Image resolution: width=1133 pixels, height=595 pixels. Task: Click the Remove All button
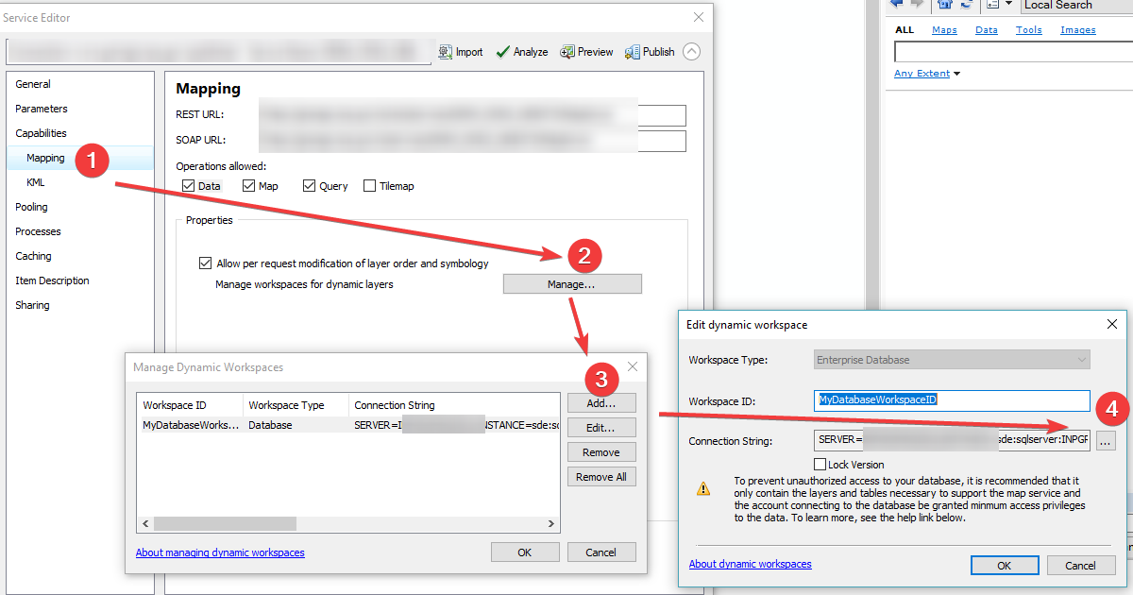tap(601, 477)
